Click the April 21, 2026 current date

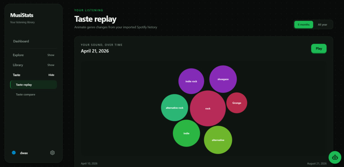(x=95, y=51)
